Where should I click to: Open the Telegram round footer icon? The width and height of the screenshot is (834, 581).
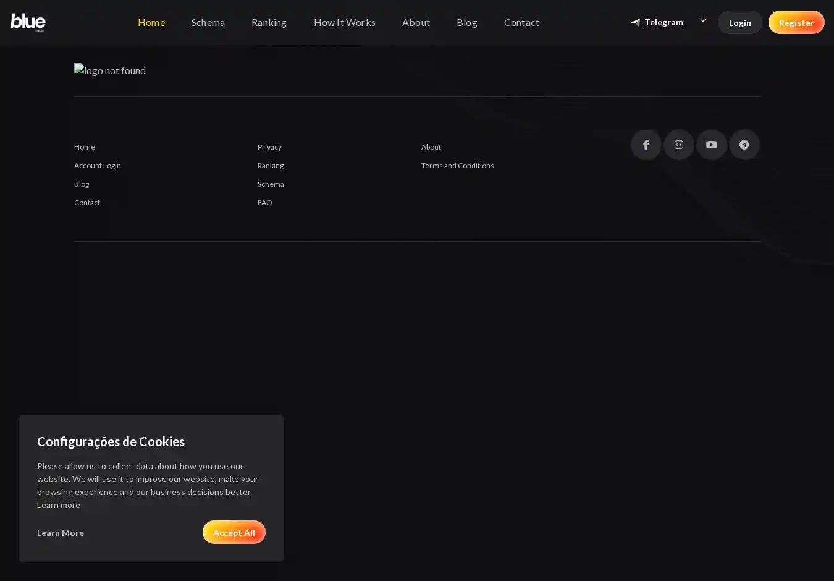tap(744, 145)
